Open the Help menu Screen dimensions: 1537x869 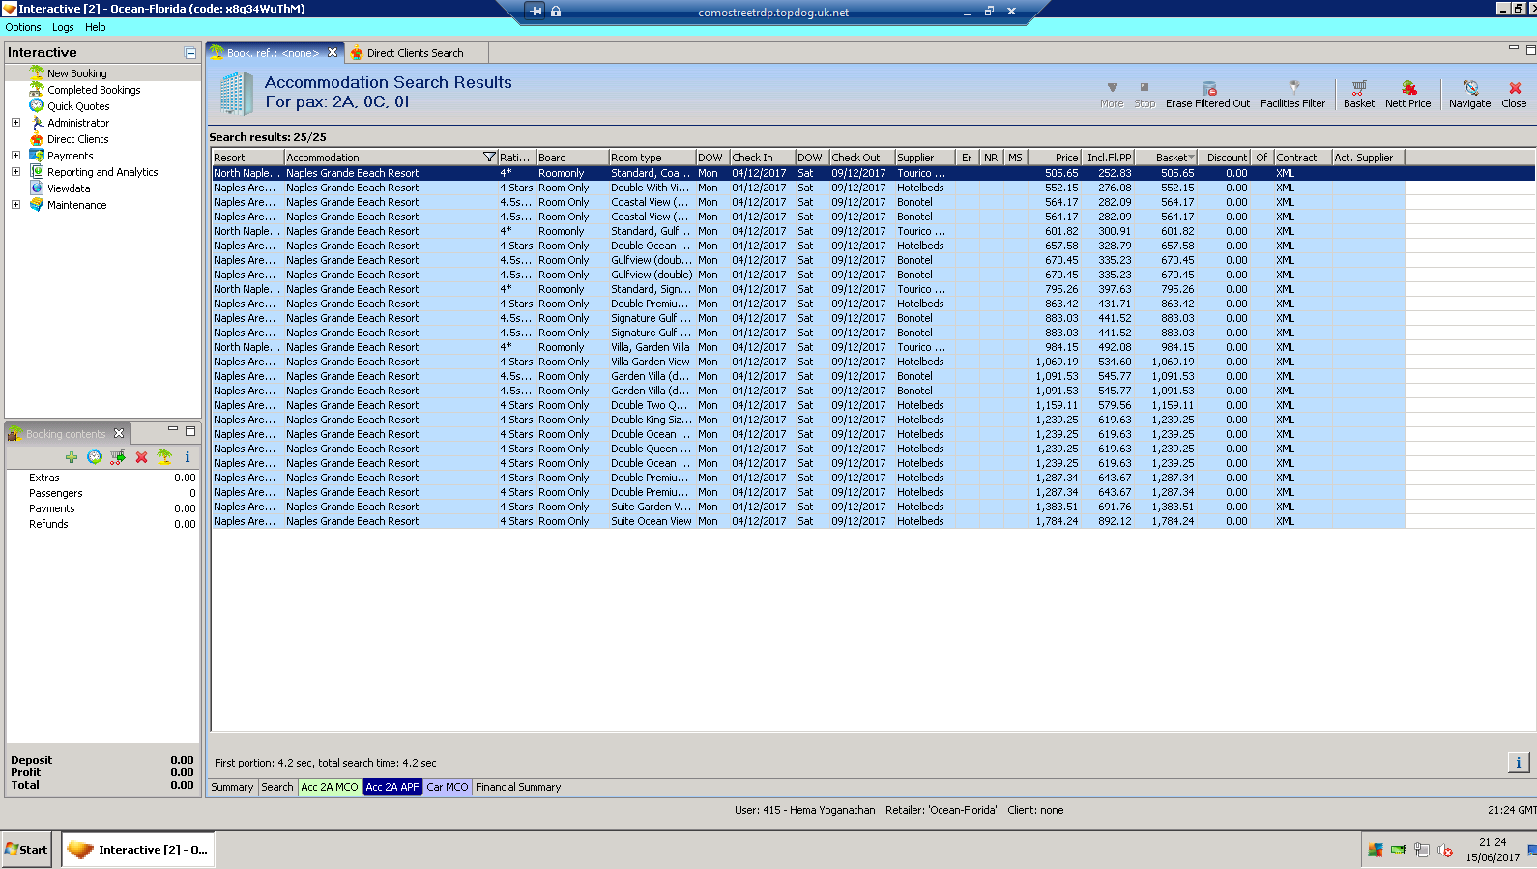[95, 27]
